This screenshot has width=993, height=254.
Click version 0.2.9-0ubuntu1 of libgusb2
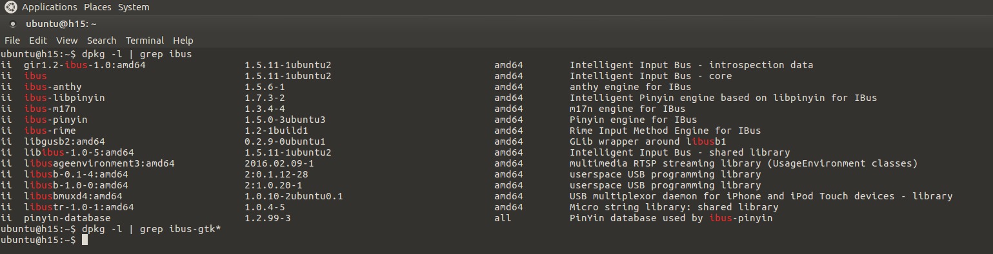point(285,141)
